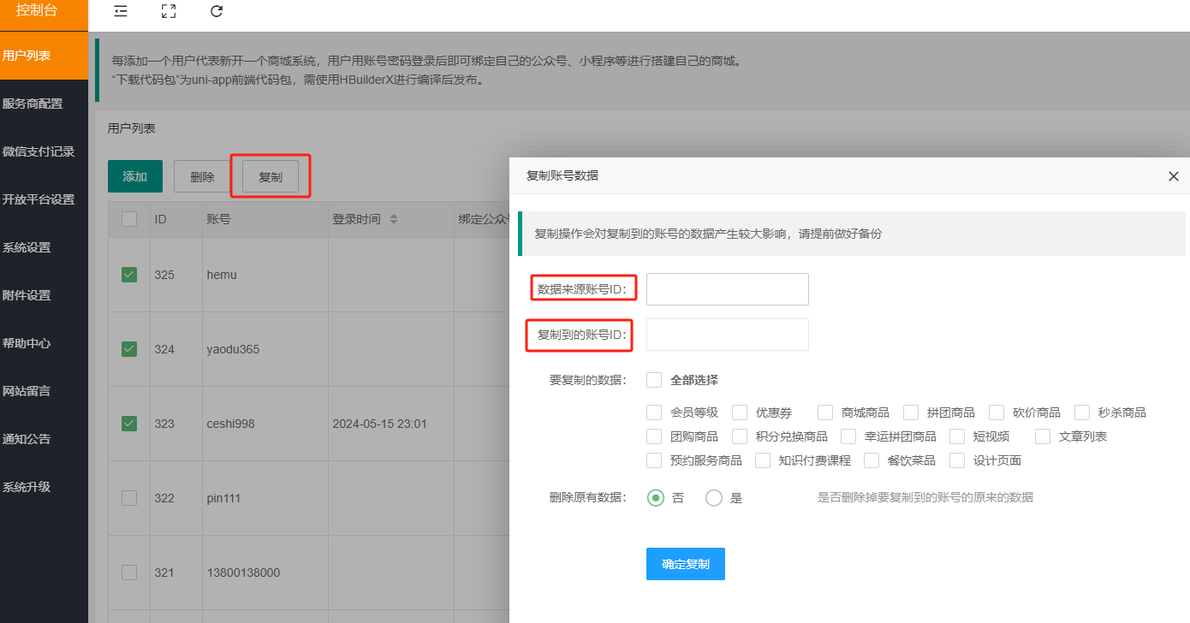1190x623 pixels.
Task: Collapse the sidebar using the menu icon
Action: point(121,11)
